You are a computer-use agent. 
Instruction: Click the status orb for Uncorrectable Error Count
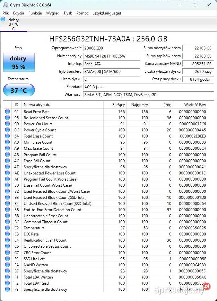coord(7,216)
